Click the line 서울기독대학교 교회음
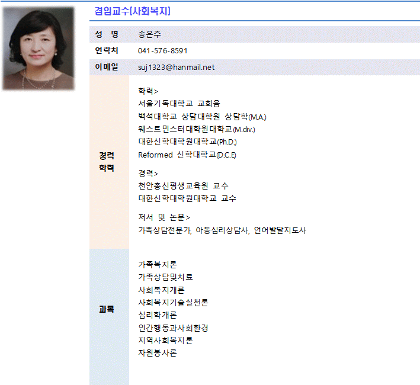Image resolution: width=420 pixels, height=385 pixels. (179, 104)
